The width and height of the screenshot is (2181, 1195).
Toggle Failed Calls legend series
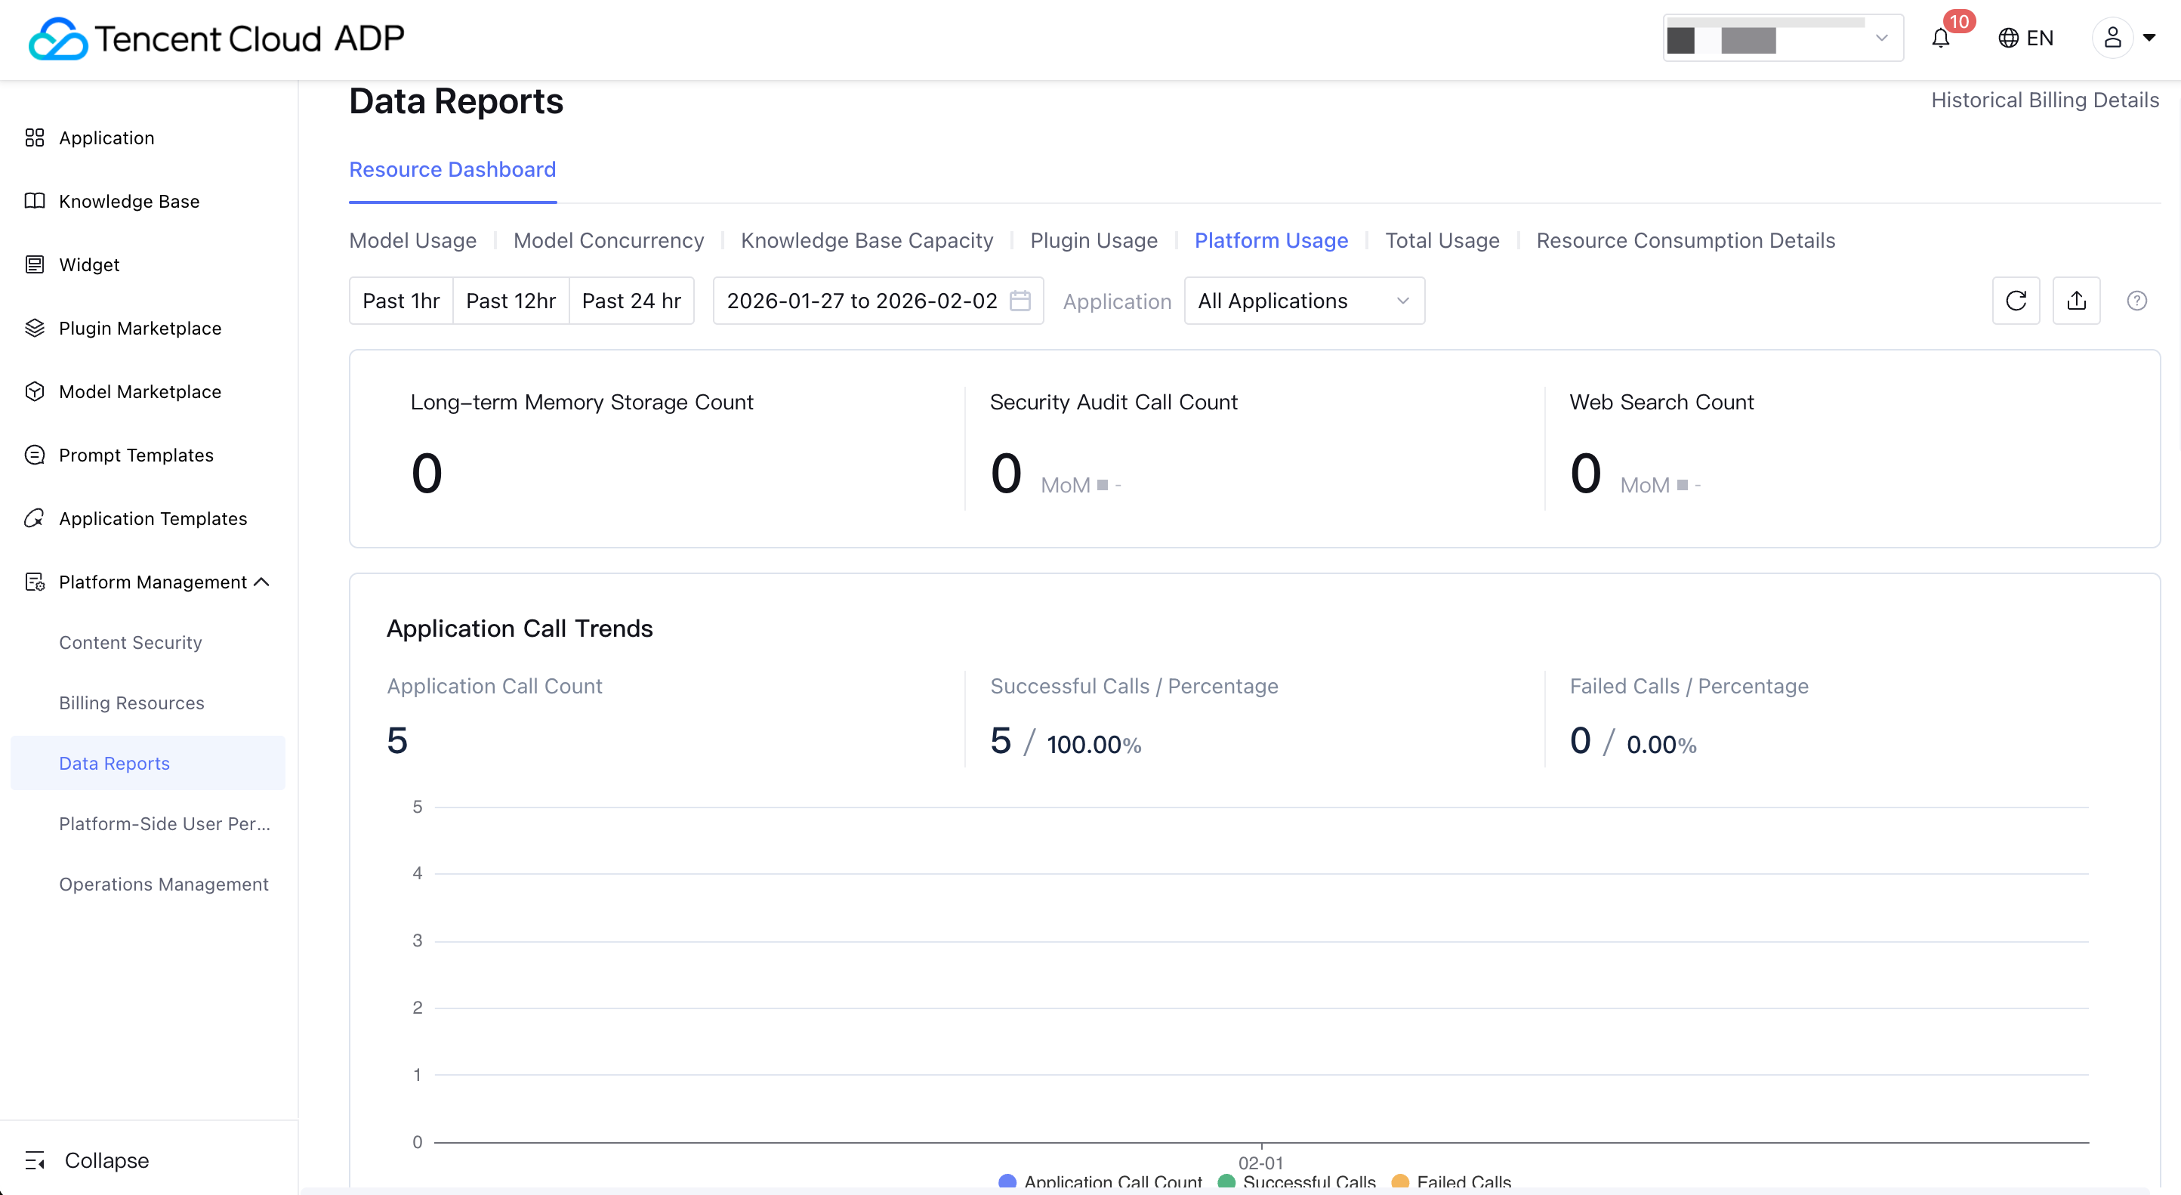pyautogui.click(x=1451, y=1181)
